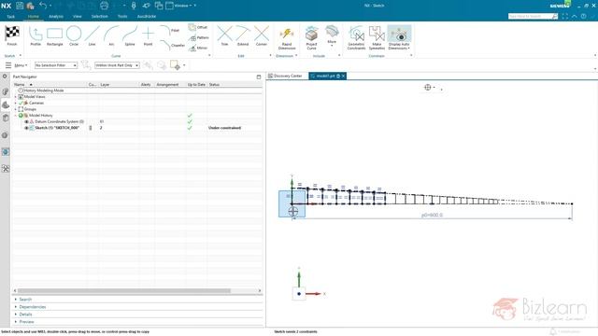Screen dimensions: 598x336
Task: Expand the Cameras tree node
Action: click(16, 103)
